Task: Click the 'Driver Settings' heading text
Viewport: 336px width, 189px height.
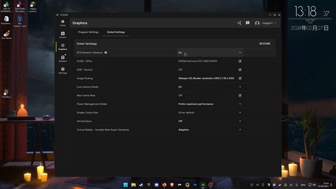Action: point(87,44)
